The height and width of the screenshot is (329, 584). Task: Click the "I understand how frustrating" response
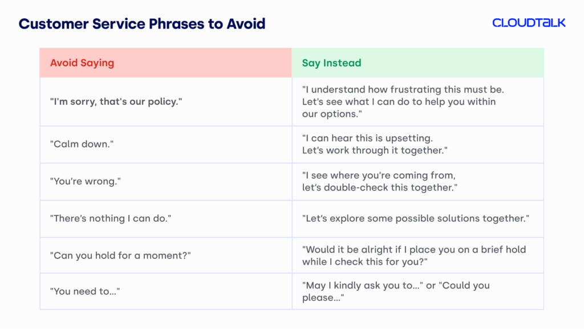[403, 90]
